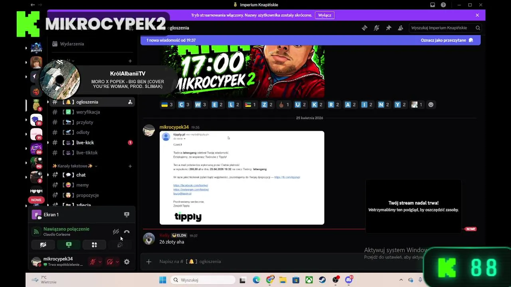Open Kelly's avatar in chat
This screenshot has width=511, height=287.
pyautogui.click(x=149, y=238)
